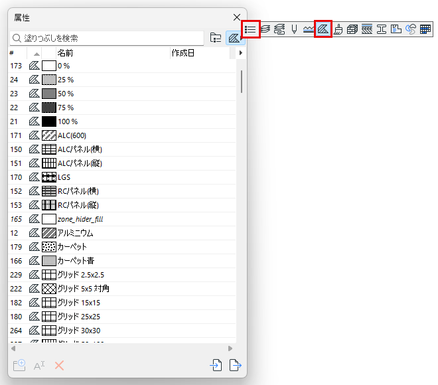
Task: Select the グリッド 30x30 fill name
Action: [x=79, y=331]
